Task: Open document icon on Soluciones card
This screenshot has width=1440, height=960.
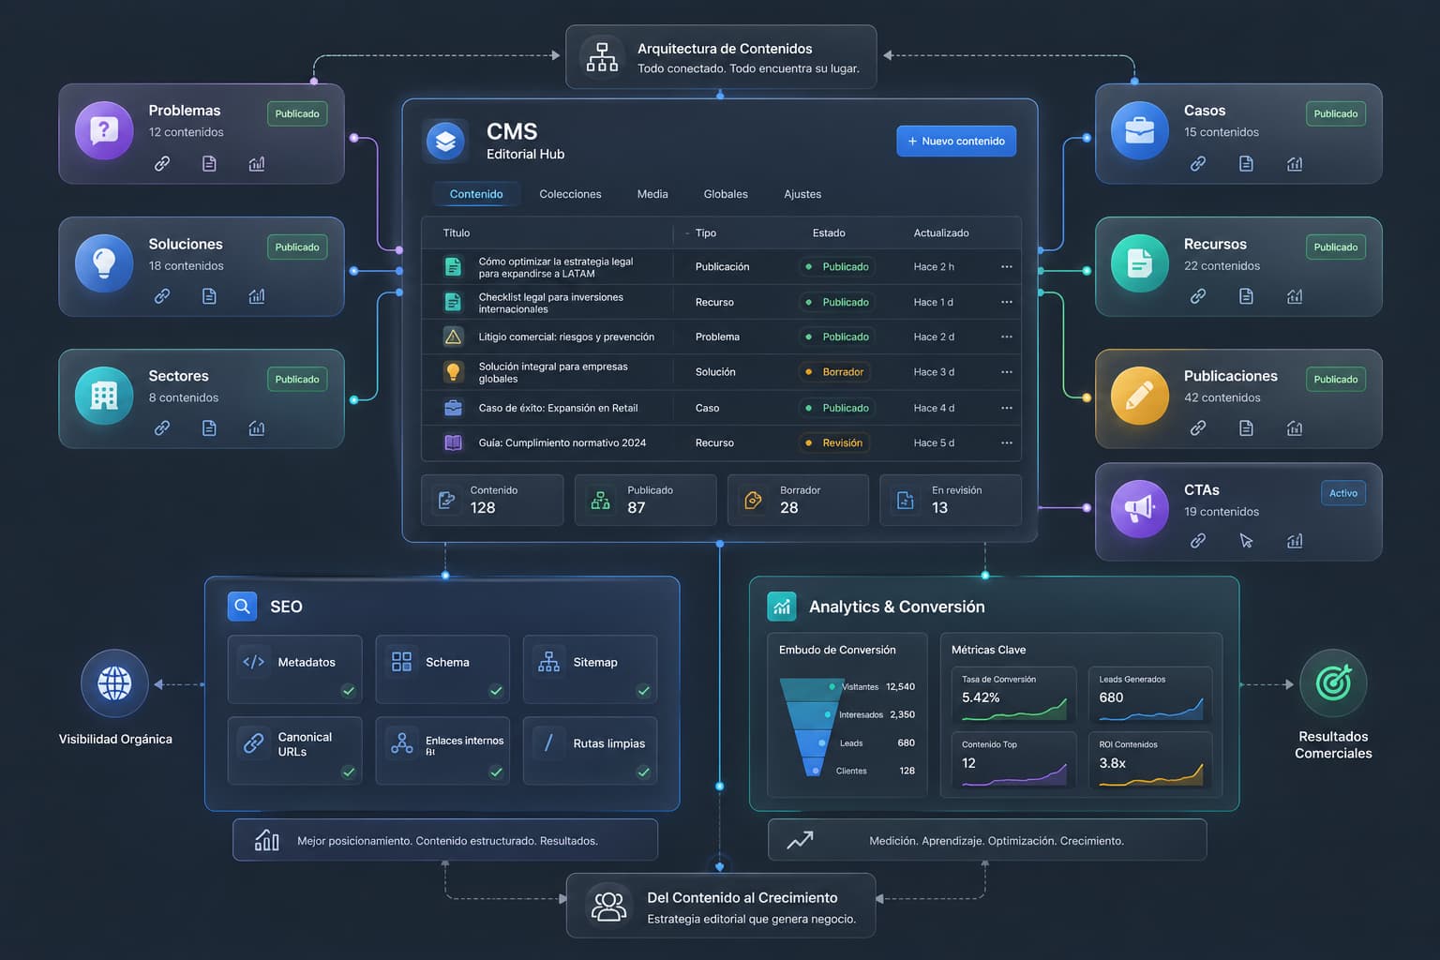Action: tap(209, 296)
